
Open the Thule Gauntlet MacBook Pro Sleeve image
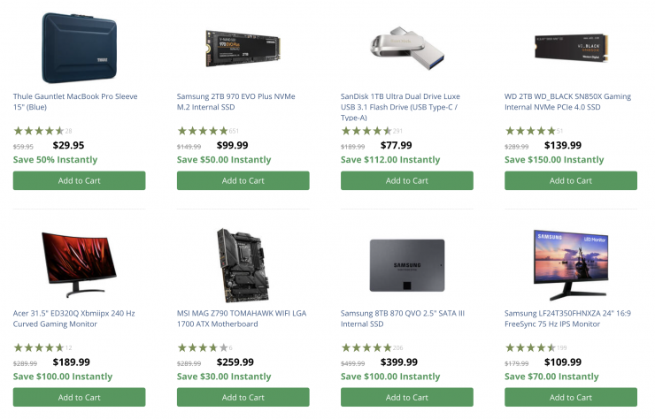pos(79,47)
